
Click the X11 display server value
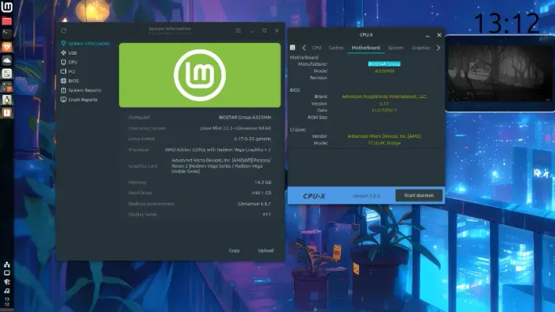point(266,214)
